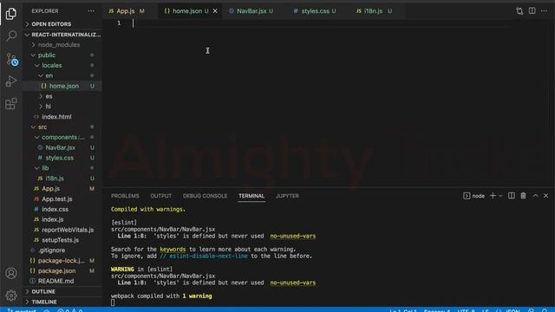Open Explorer more actions ellipsis
Screen dimensions: 555x312
(91, 11)
